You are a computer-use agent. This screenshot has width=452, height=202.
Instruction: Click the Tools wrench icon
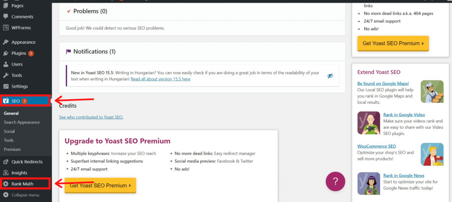(5, 75)
